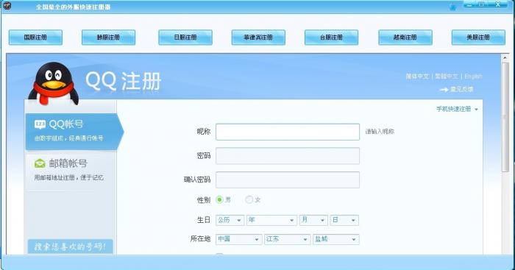Click the 由数字组成，经典通行帐号 subtitle
Image resolution: width=515 pixels, height=270 pixels.
[69, 138]
